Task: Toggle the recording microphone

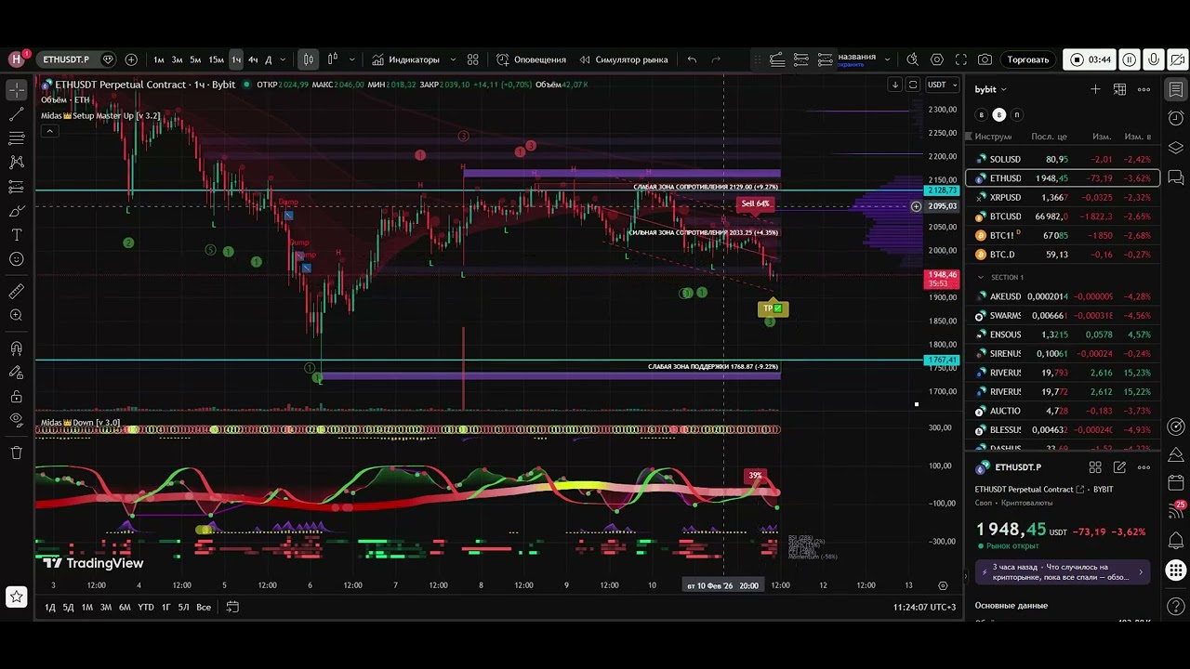Action: (1154, 59)
